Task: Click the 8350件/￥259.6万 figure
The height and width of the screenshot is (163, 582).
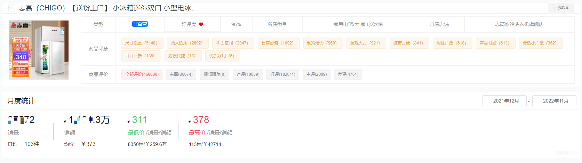Action: (x=147, y=144)
